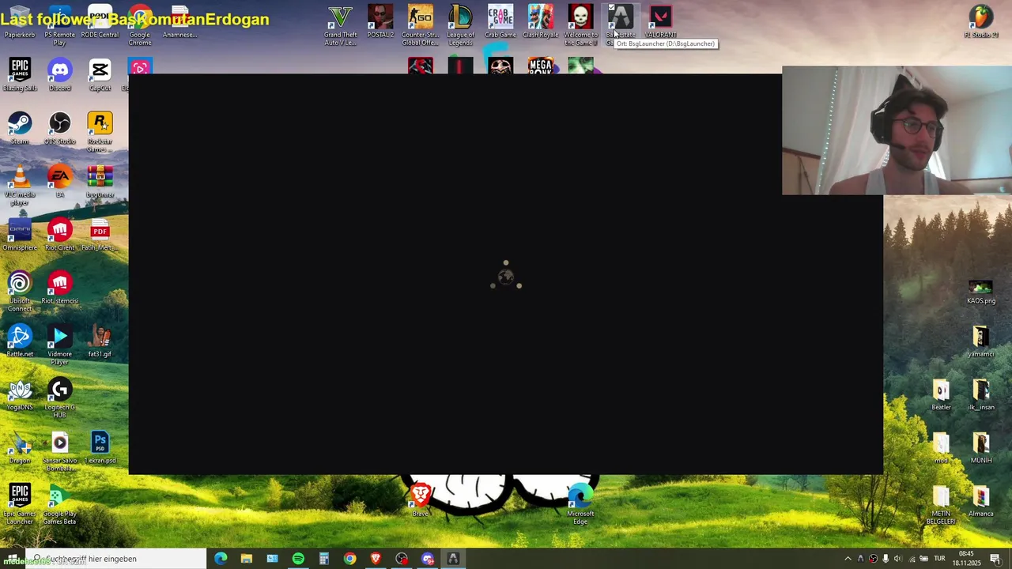Image resolution: width=1012 pixels, height=569 pixels.
Task: Switch the TUR input language indicator
Action: (939, 559)
